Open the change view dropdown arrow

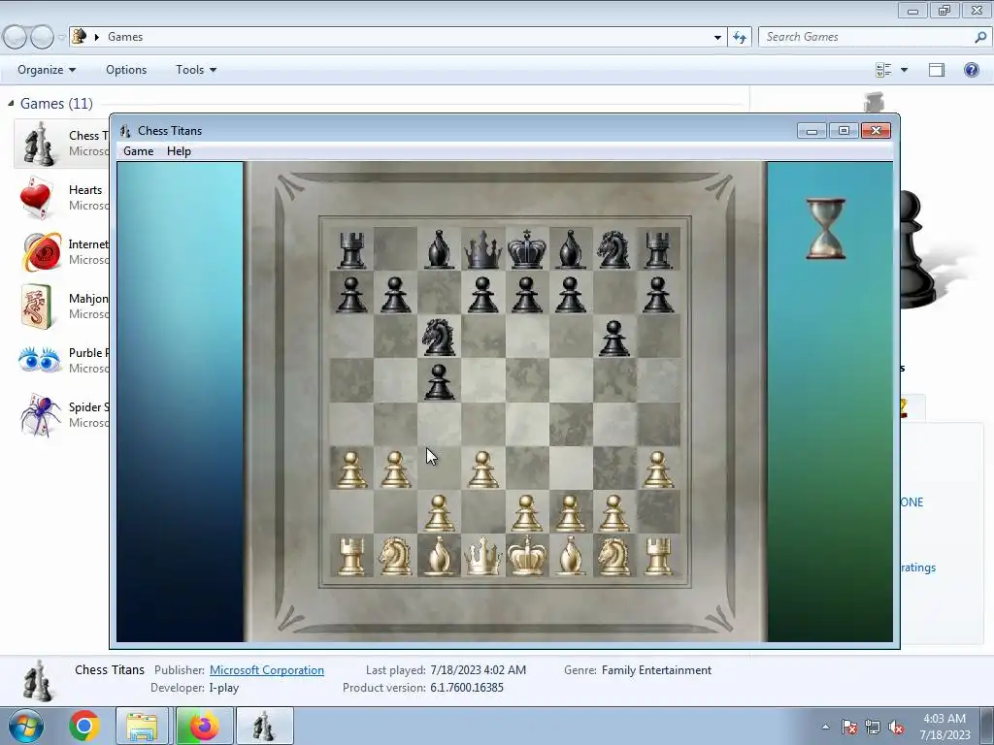904,70
